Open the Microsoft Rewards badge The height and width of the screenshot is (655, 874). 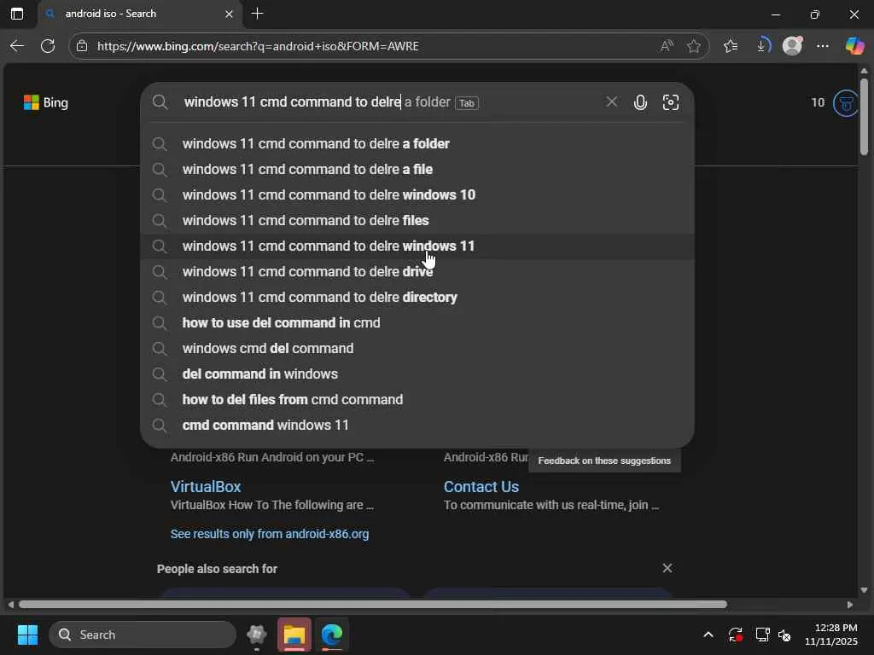click(846, 102)
